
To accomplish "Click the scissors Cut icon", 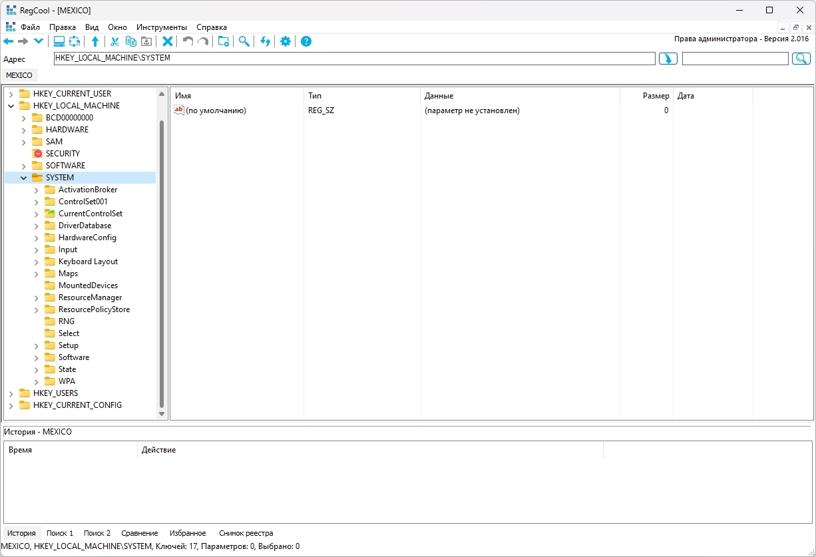I will (114, 41).
